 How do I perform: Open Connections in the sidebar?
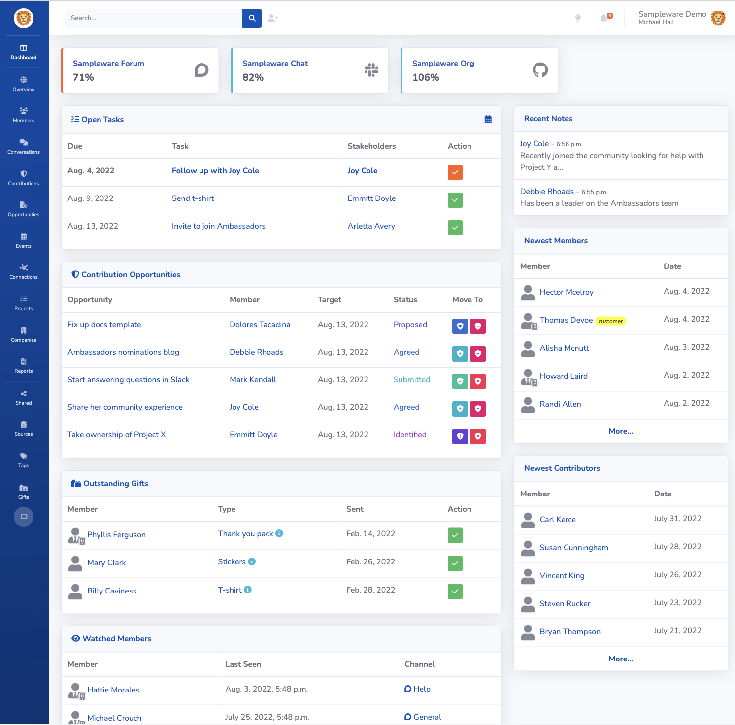point(24,272)
